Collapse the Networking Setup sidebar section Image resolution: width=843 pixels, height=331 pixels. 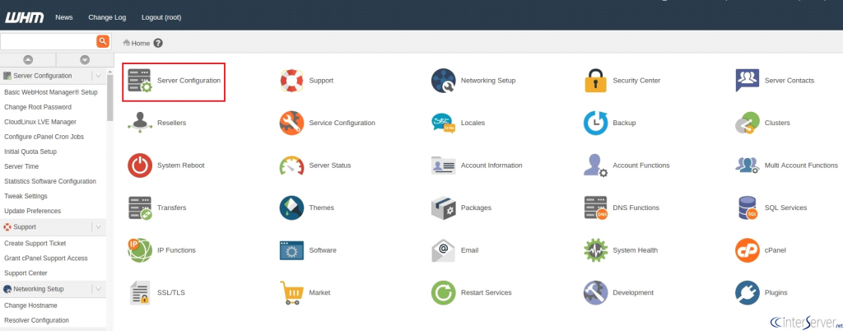(99, 289)
